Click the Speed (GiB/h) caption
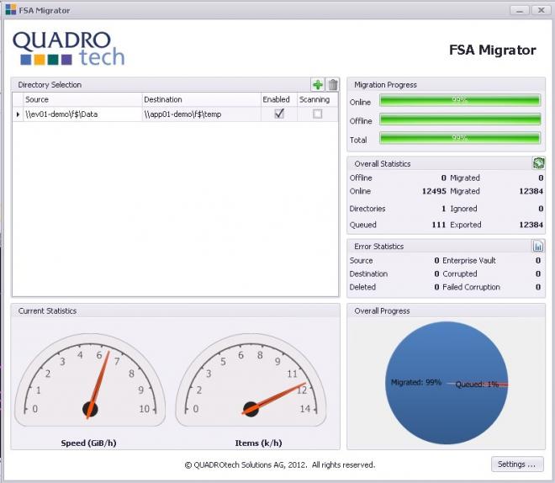Image resolution: width=555 pixels, height=483 pixels. [x=88, y=443]
